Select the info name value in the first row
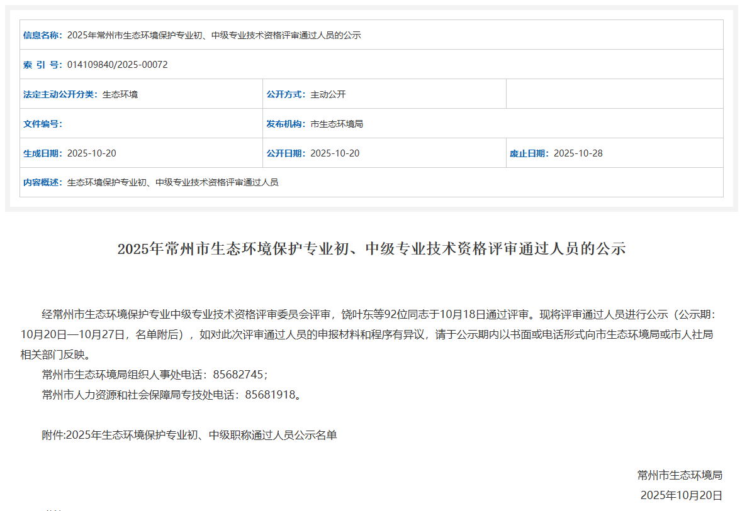The height and width of the screenshot is (511, 747). [x=213, y=35]
